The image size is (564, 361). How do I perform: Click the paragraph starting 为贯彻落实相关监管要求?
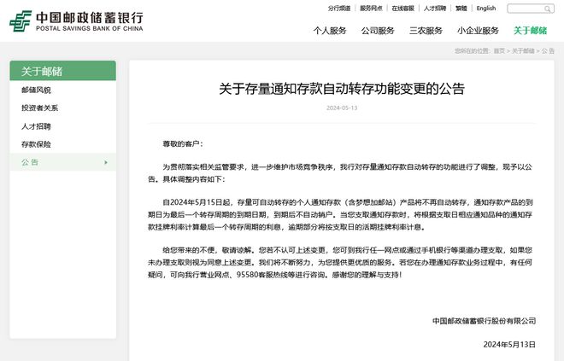pos(340,172)
